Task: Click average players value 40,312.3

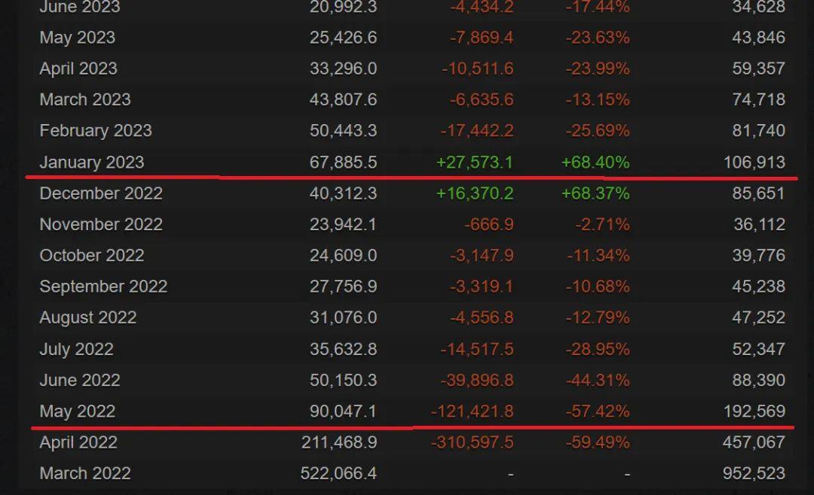Action: 343,193
